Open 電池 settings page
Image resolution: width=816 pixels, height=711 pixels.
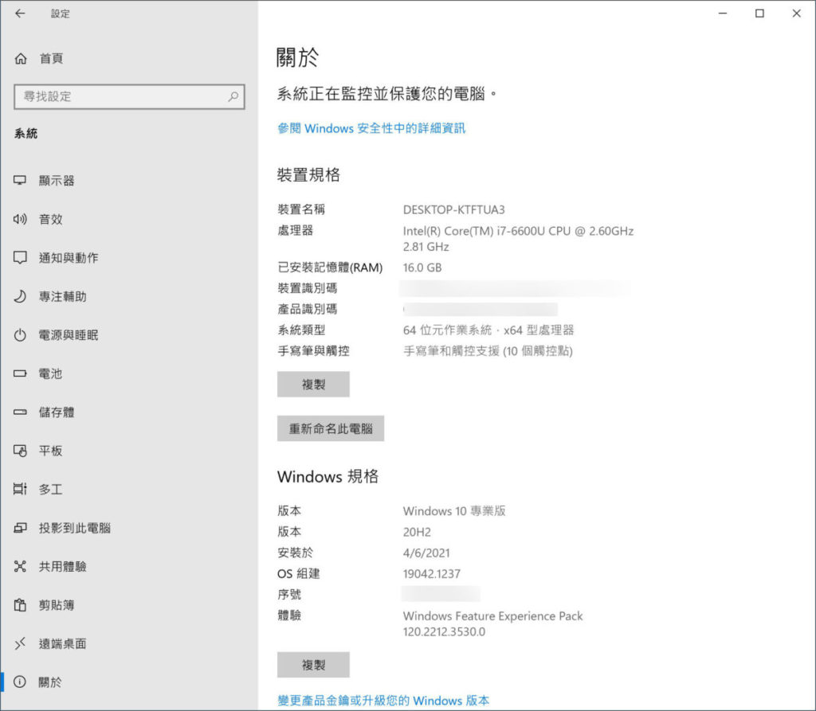[x=129, y=373]
